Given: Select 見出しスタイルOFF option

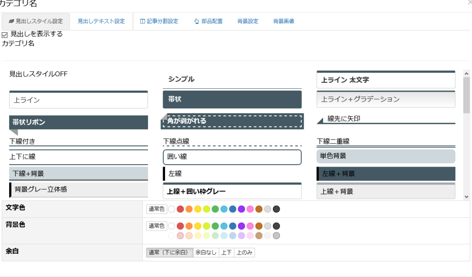Looking at the screenshot, I should (x=38, y=74).
